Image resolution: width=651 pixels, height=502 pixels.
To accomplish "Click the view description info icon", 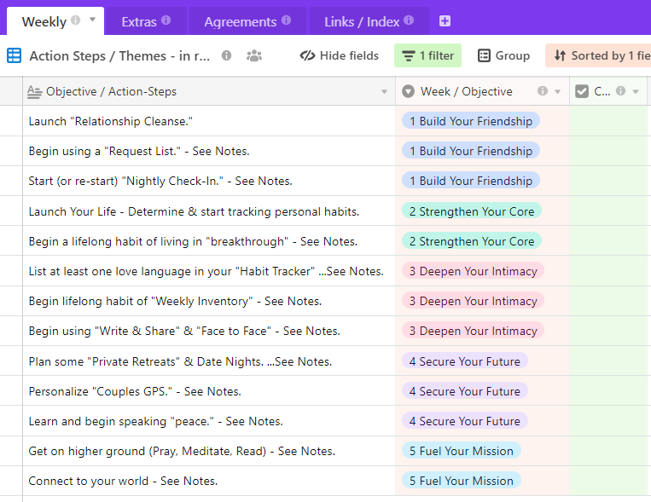I will click(x=226, y=55).
